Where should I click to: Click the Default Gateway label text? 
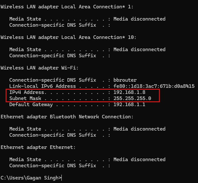click(x=31, y=105)
